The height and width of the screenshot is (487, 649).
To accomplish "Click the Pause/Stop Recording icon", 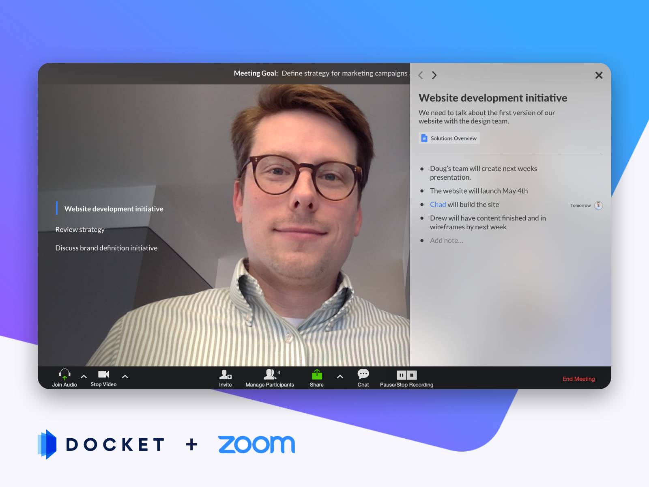I will point(407,375).
